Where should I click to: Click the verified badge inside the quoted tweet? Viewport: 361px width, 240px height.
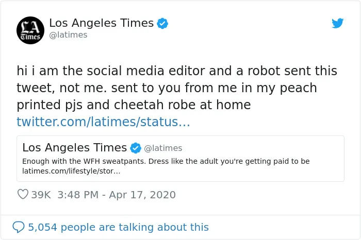(136, 148)
